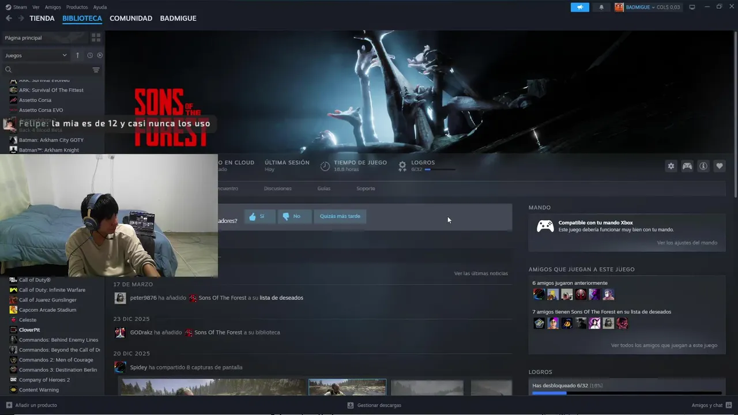Click the page vertical scrollbar
Viewport: 738px width, 415px height.
pos(736,115)
